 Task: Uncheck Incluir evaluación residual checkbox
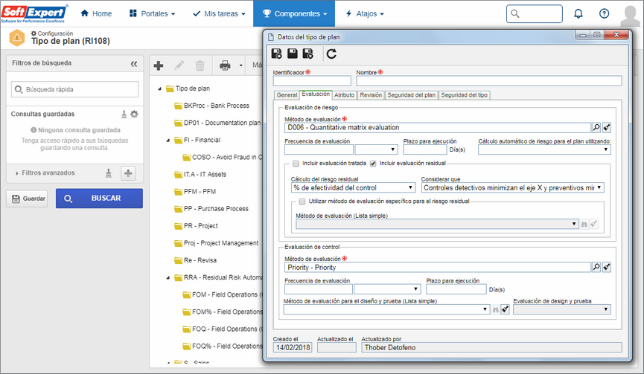pyautogui.click(x=373, y=164)
